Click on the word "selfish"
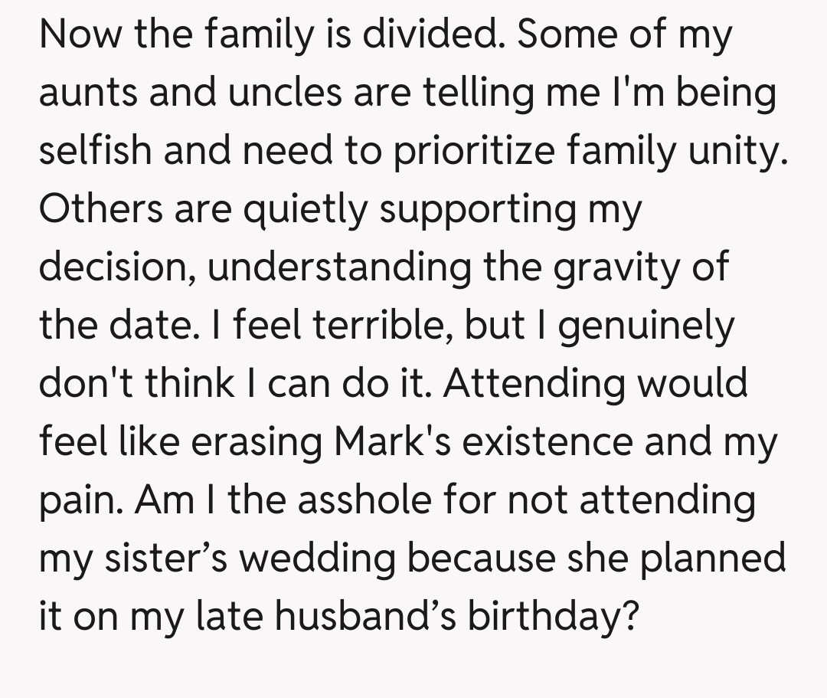The height and width of the screenshot is (698, 827). (x=94, y=152)
